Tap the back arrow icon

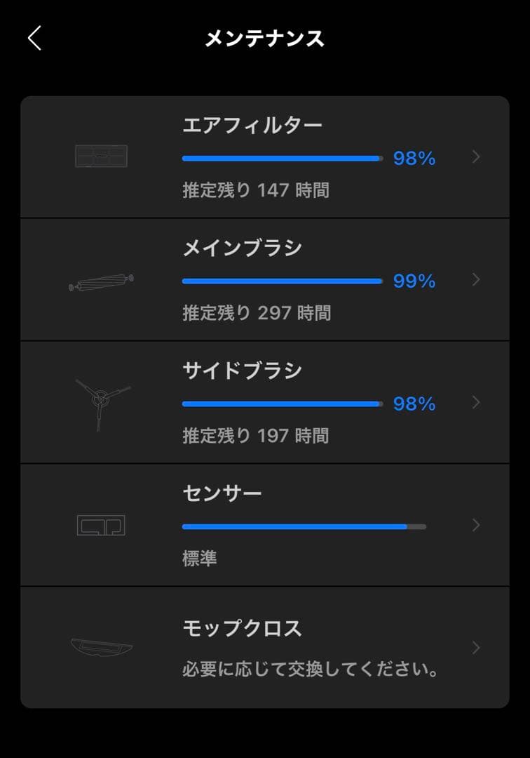point(34,38)
